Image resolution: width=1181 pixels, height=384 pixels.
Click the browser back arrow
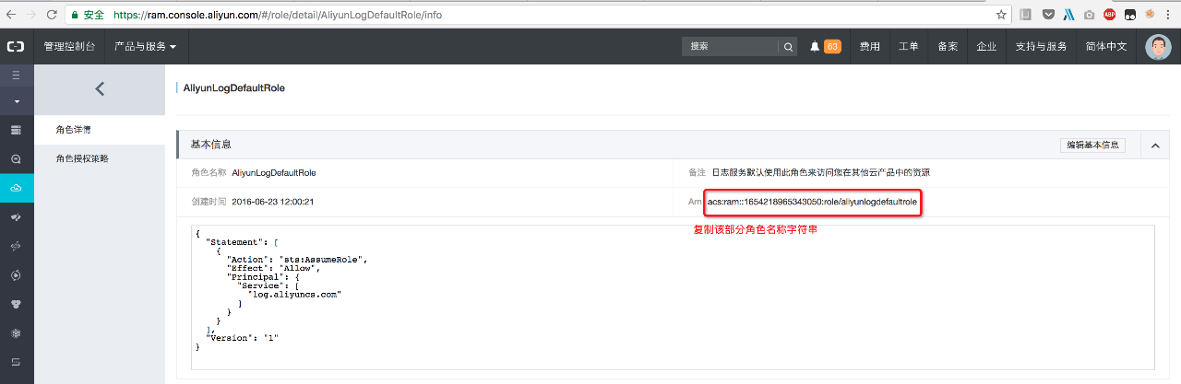click(11, 15)
